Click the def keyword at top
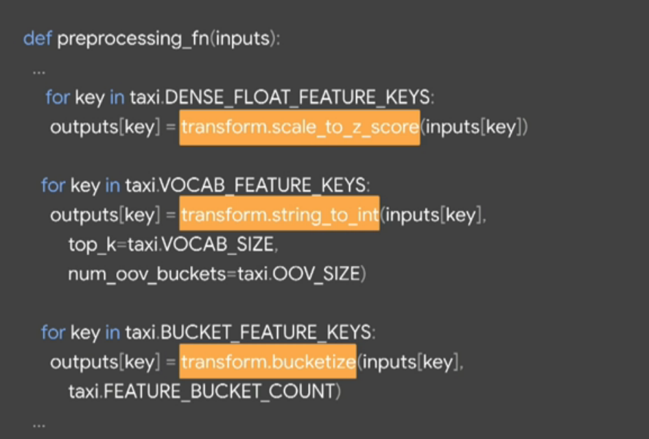Viewport: 649px width, 439px height. (37, 38)
